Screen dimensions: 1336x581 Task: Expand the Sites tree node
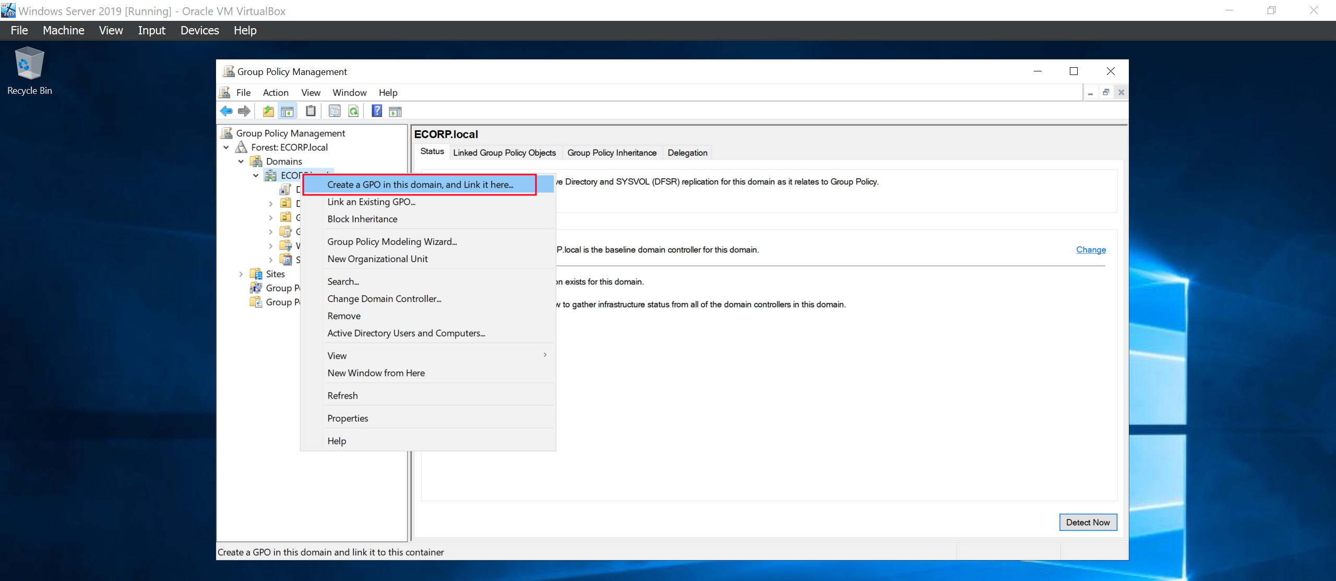click(241, 274)
